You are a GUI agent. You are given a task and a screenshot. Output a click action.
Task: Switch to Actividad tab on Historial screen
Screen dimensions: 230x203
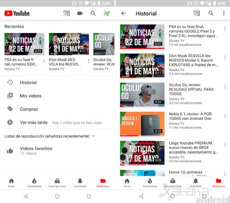(x=196, y=183)
